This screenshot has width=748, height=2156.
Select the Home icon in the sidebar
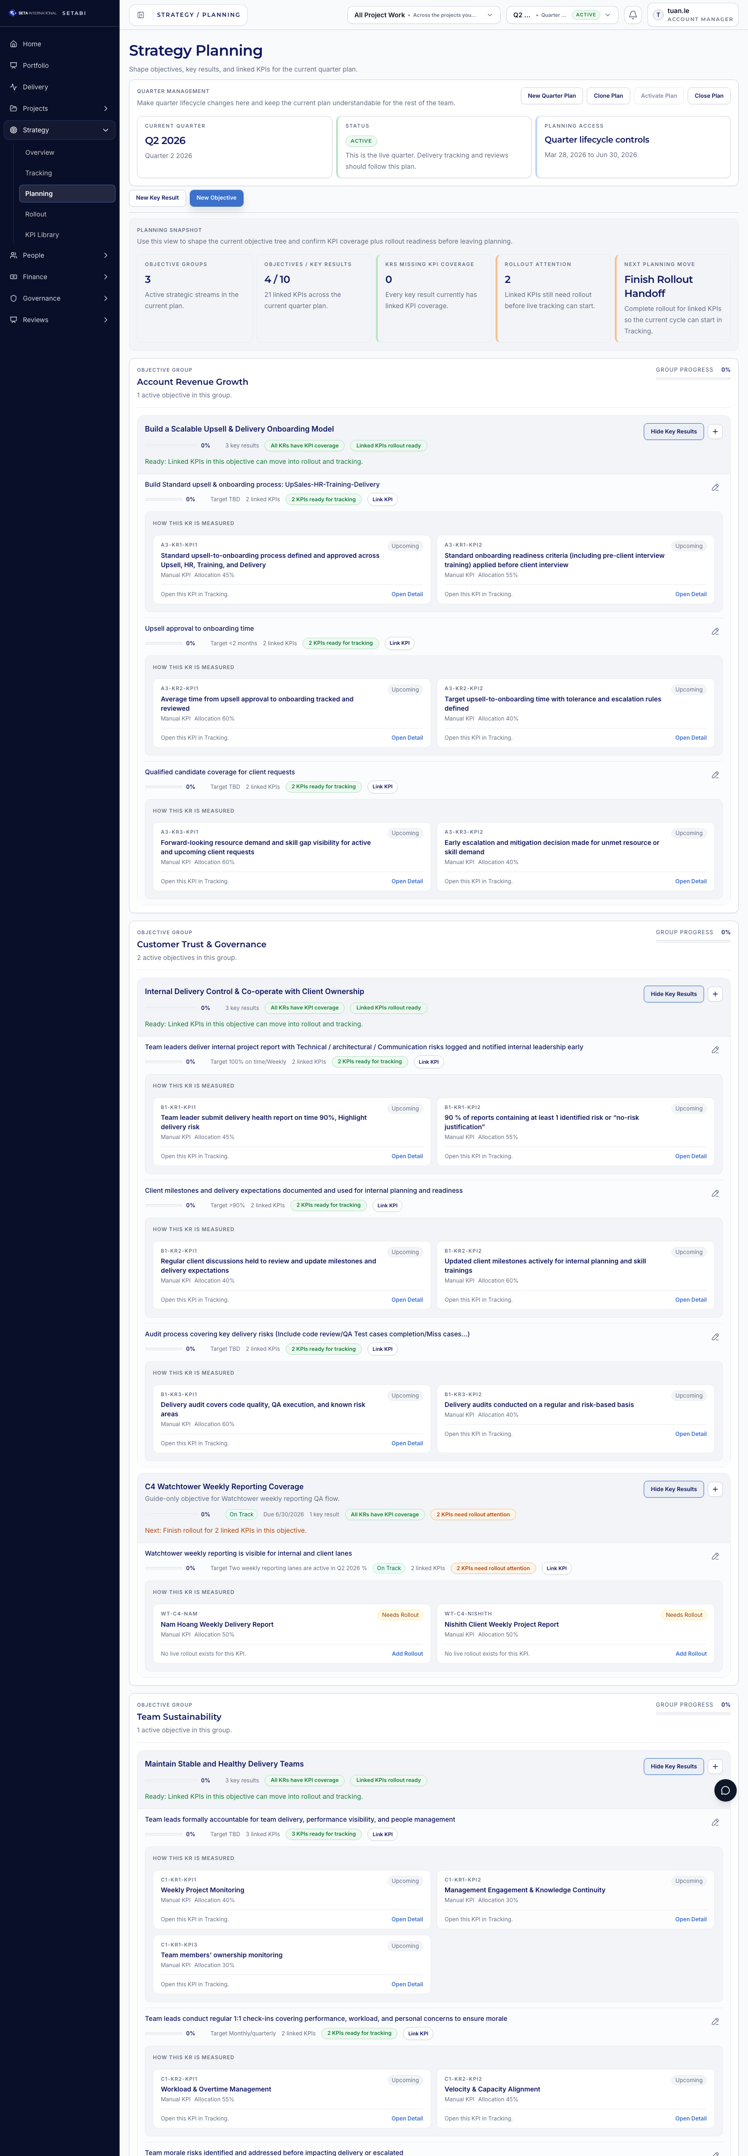(x=14, y=43)
